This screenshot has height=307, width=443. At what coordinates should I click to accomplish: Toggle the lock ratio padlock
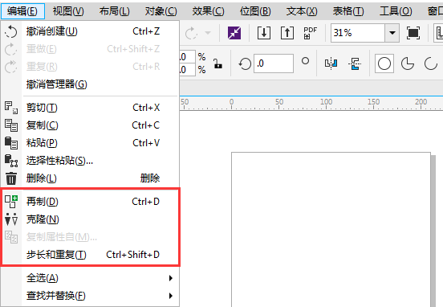point(217,63)
